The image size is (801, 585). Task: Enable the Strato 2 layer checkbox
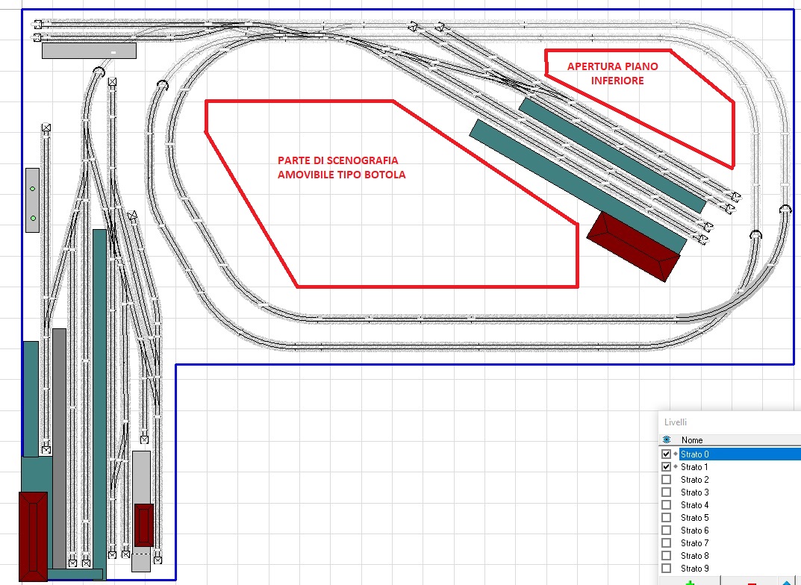666,480
